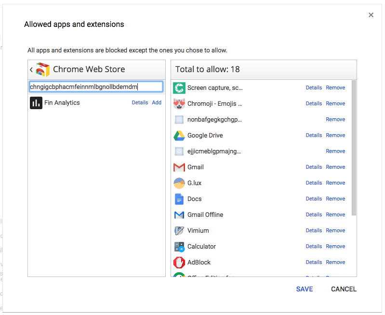Select the Vimium row name
Screen dimensions: 385x315
click(198, 231)
